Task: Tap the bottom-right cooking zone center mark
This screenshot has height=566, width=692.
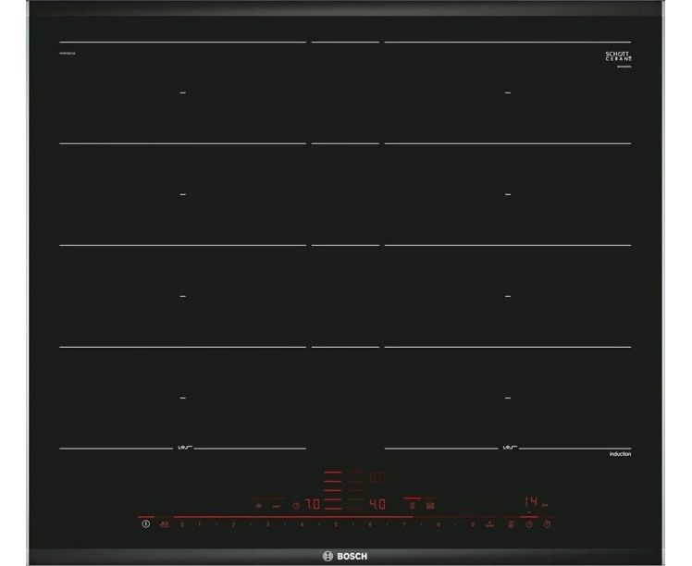Action: pyautogui.click(x=508, y=398)
